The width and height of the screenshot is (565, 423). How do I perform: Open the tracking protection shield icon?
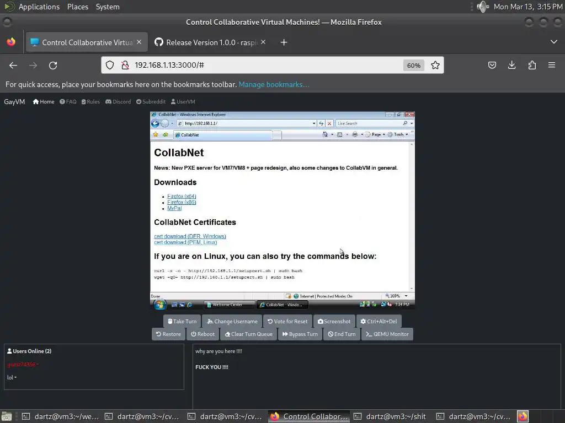coord(110,65)
